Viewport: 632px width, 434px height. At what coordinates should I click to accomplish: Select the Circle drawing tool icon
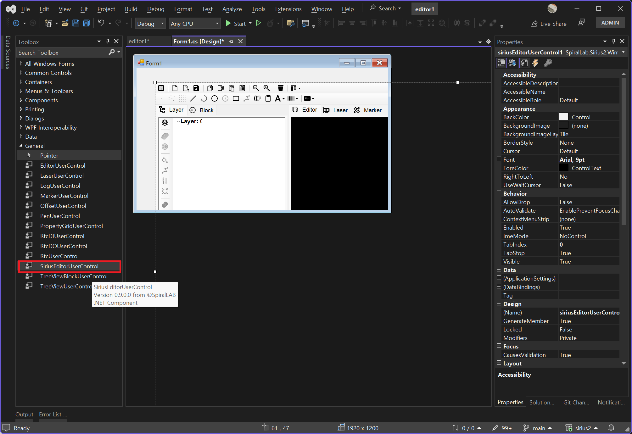[215, 98]
